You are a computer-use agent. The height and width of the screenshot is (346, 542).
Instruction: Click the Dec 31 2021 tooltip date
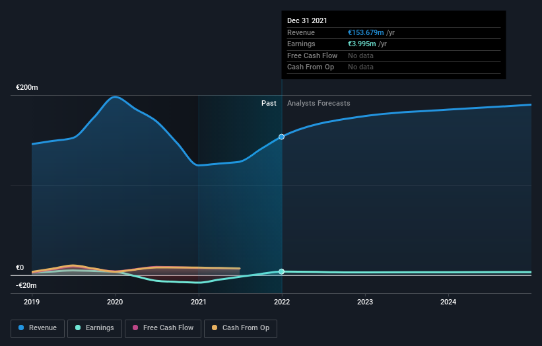coord(307,20)
